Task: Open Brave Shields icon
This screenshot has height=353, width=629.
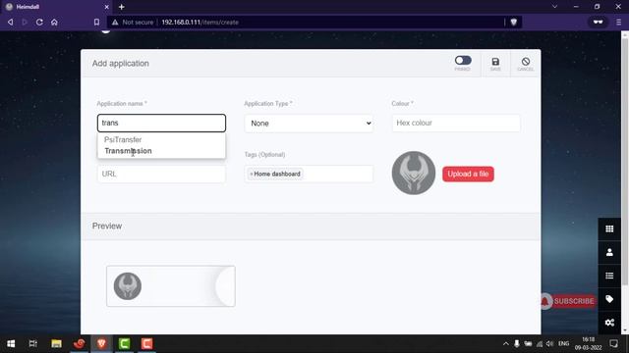Action: [513, 22]
